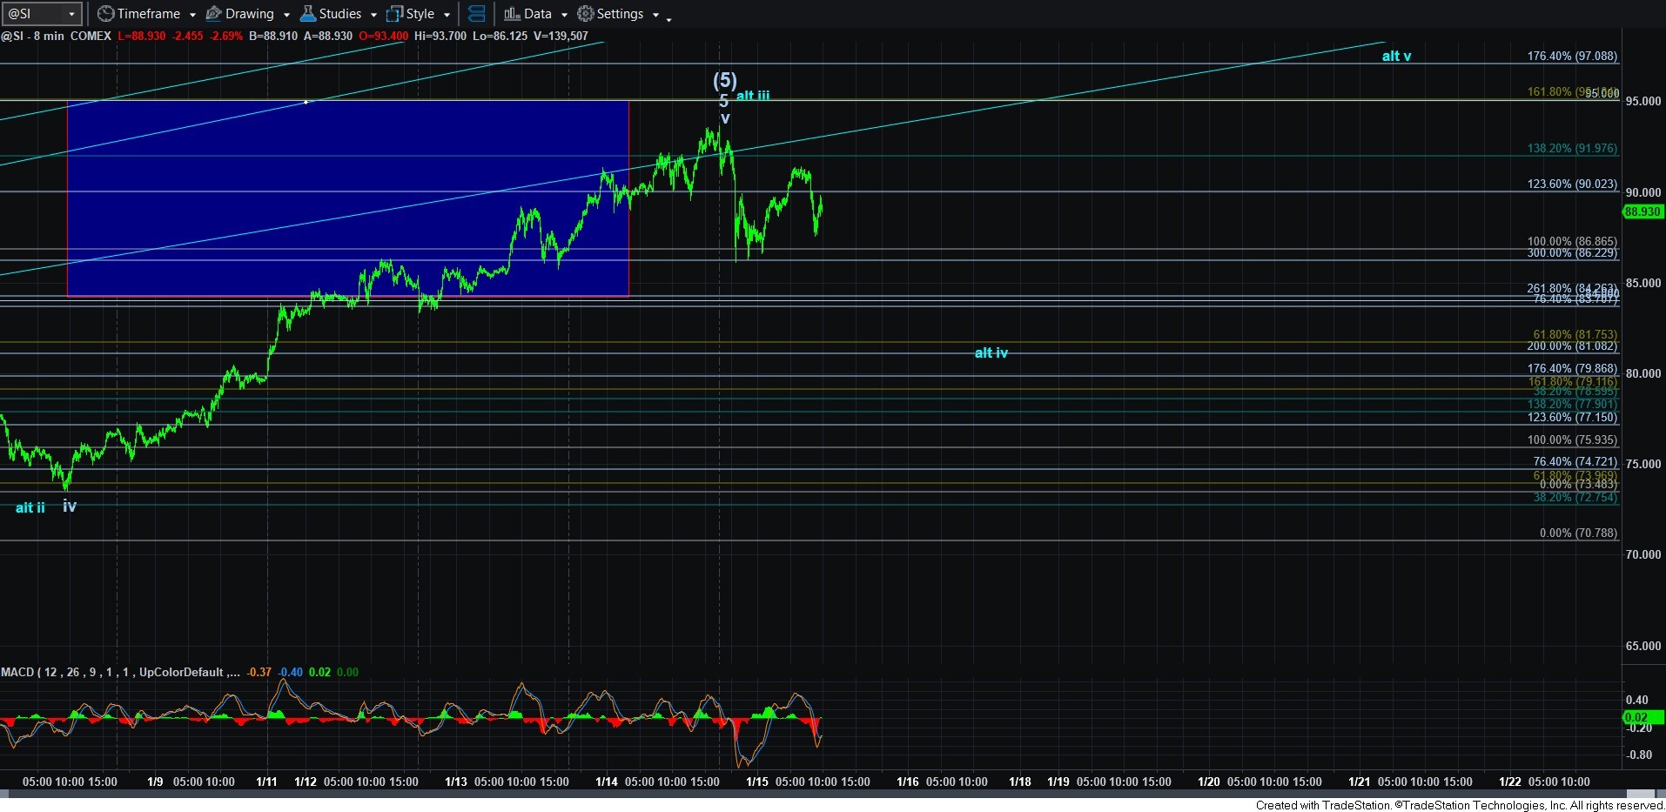The height and width of the screenshot is (812, 1666).
Task: Click the Drawing pencil icon
Action: [x=213, y=14]
